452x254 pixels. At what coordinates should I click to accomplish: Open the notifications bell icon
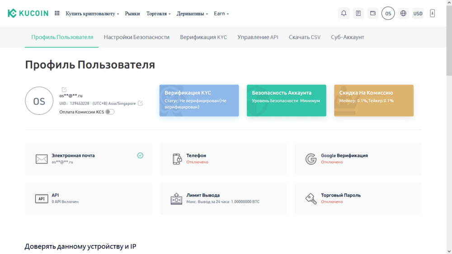[344, 14]
